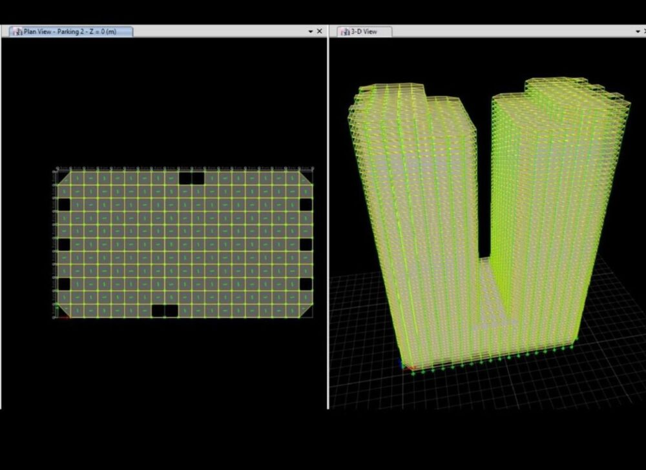Switch to the Plan View - Parking 2 tab
646x470 pixels.
pos(70,31)
